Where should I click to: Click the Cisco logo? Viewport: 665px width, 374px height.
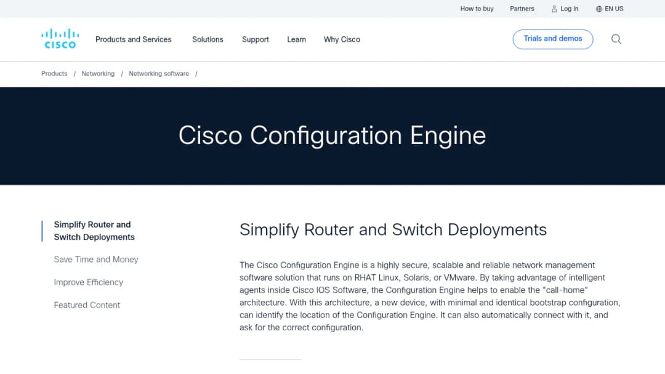pos(60,39)
